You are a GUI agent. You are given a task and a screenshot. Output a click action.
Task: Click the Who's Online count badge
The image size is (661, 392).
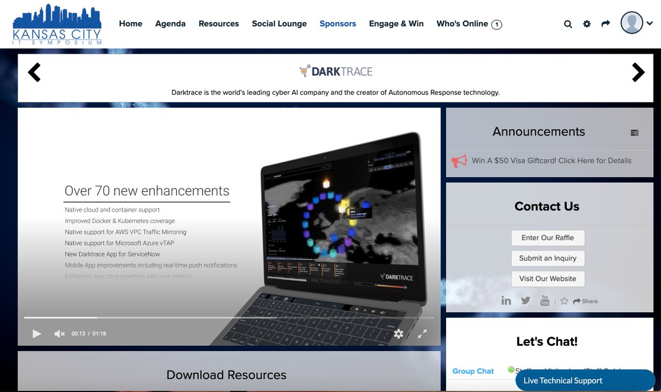pyautogui.click(x=496, y=24)
